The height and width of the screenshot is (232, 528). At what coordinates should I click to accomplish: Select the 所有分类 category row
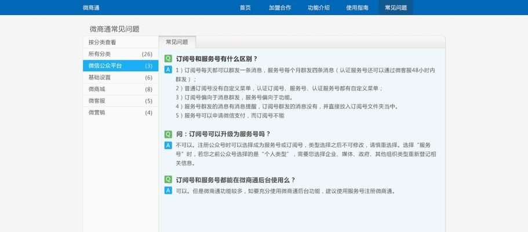point(121,54)
